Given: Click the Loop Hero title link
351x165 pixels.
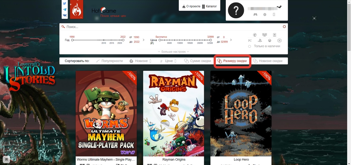Looking at the screenshot, I should point(241,159).
